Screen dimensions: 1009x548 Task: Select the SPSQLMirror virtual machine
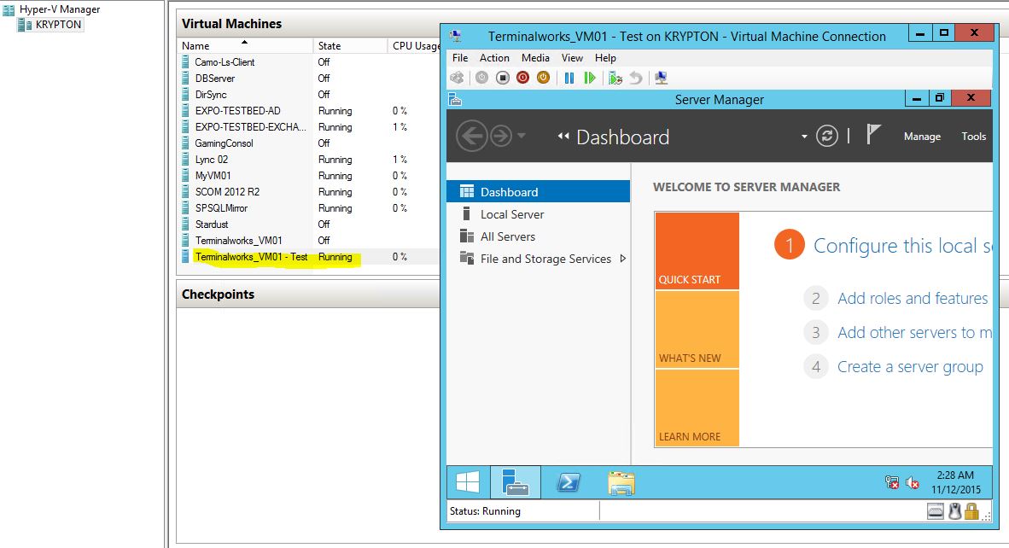221,208
